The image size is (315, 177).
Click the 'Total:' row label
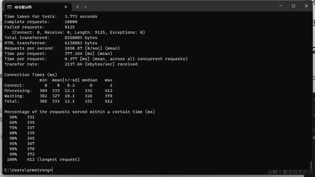click(x=12, y=101)
